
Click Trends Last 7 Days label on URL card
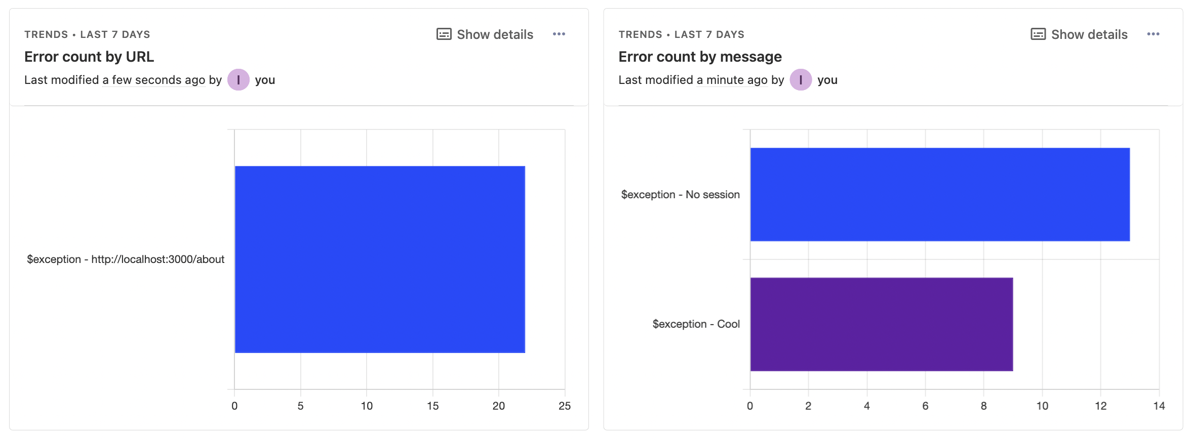click(87, 34)
